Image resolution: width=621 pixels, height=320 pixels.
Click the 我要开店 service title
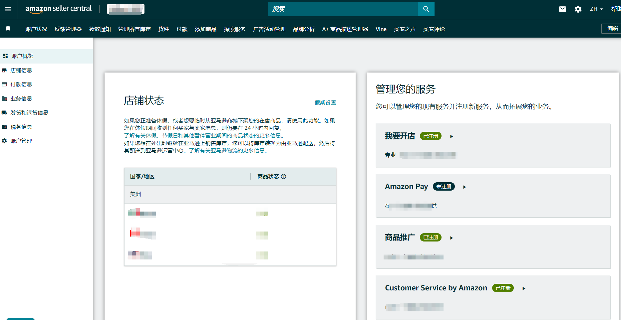click(400, 136)
